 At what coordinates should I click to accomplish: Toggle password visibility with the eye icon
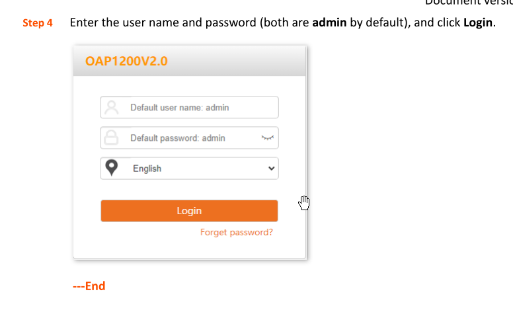pyautogui.click(x=267, y=137)
